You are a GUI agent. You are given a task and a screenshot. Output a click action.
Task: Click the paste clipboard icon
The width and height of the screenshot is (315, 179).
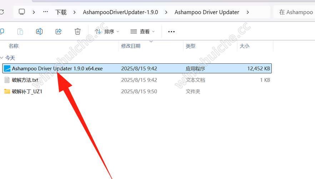20,32
